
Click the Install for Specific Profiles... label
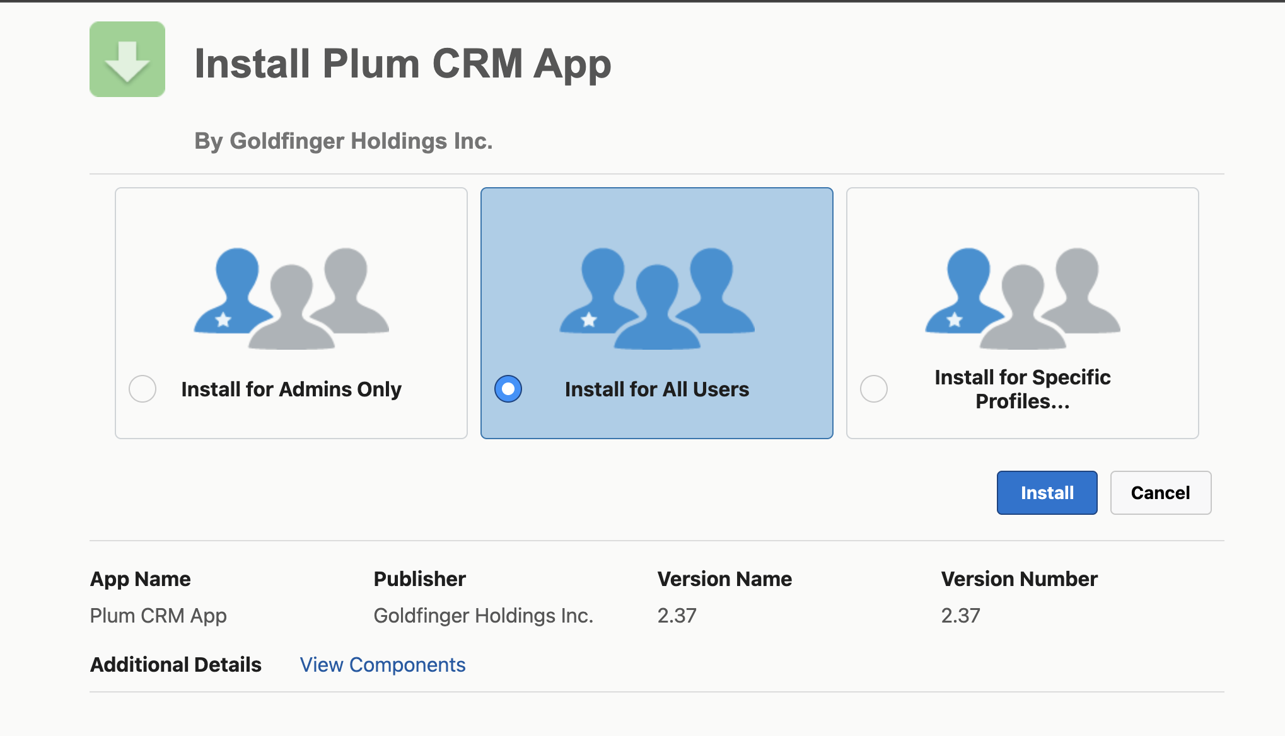tap(1023, 389)
